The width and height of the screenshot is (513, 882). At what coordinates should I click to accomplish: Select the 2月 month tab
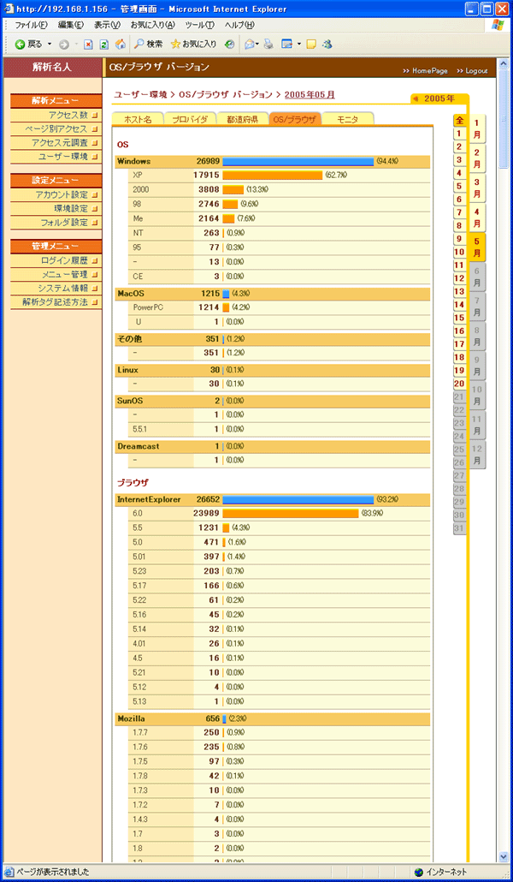coord(477,158)
